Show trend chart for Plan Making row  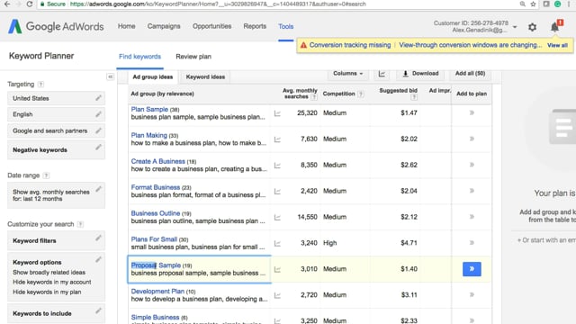coord(277,139)
